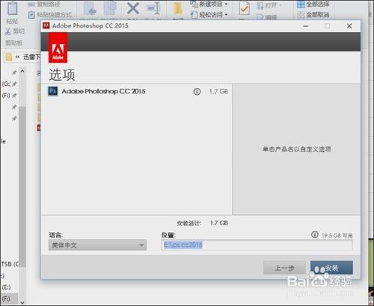Minimize the Adobe installer window

click(306, 26)
